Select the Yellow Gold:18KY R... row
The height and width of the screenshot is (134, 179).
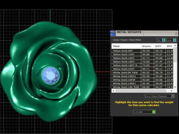[142, 65]
